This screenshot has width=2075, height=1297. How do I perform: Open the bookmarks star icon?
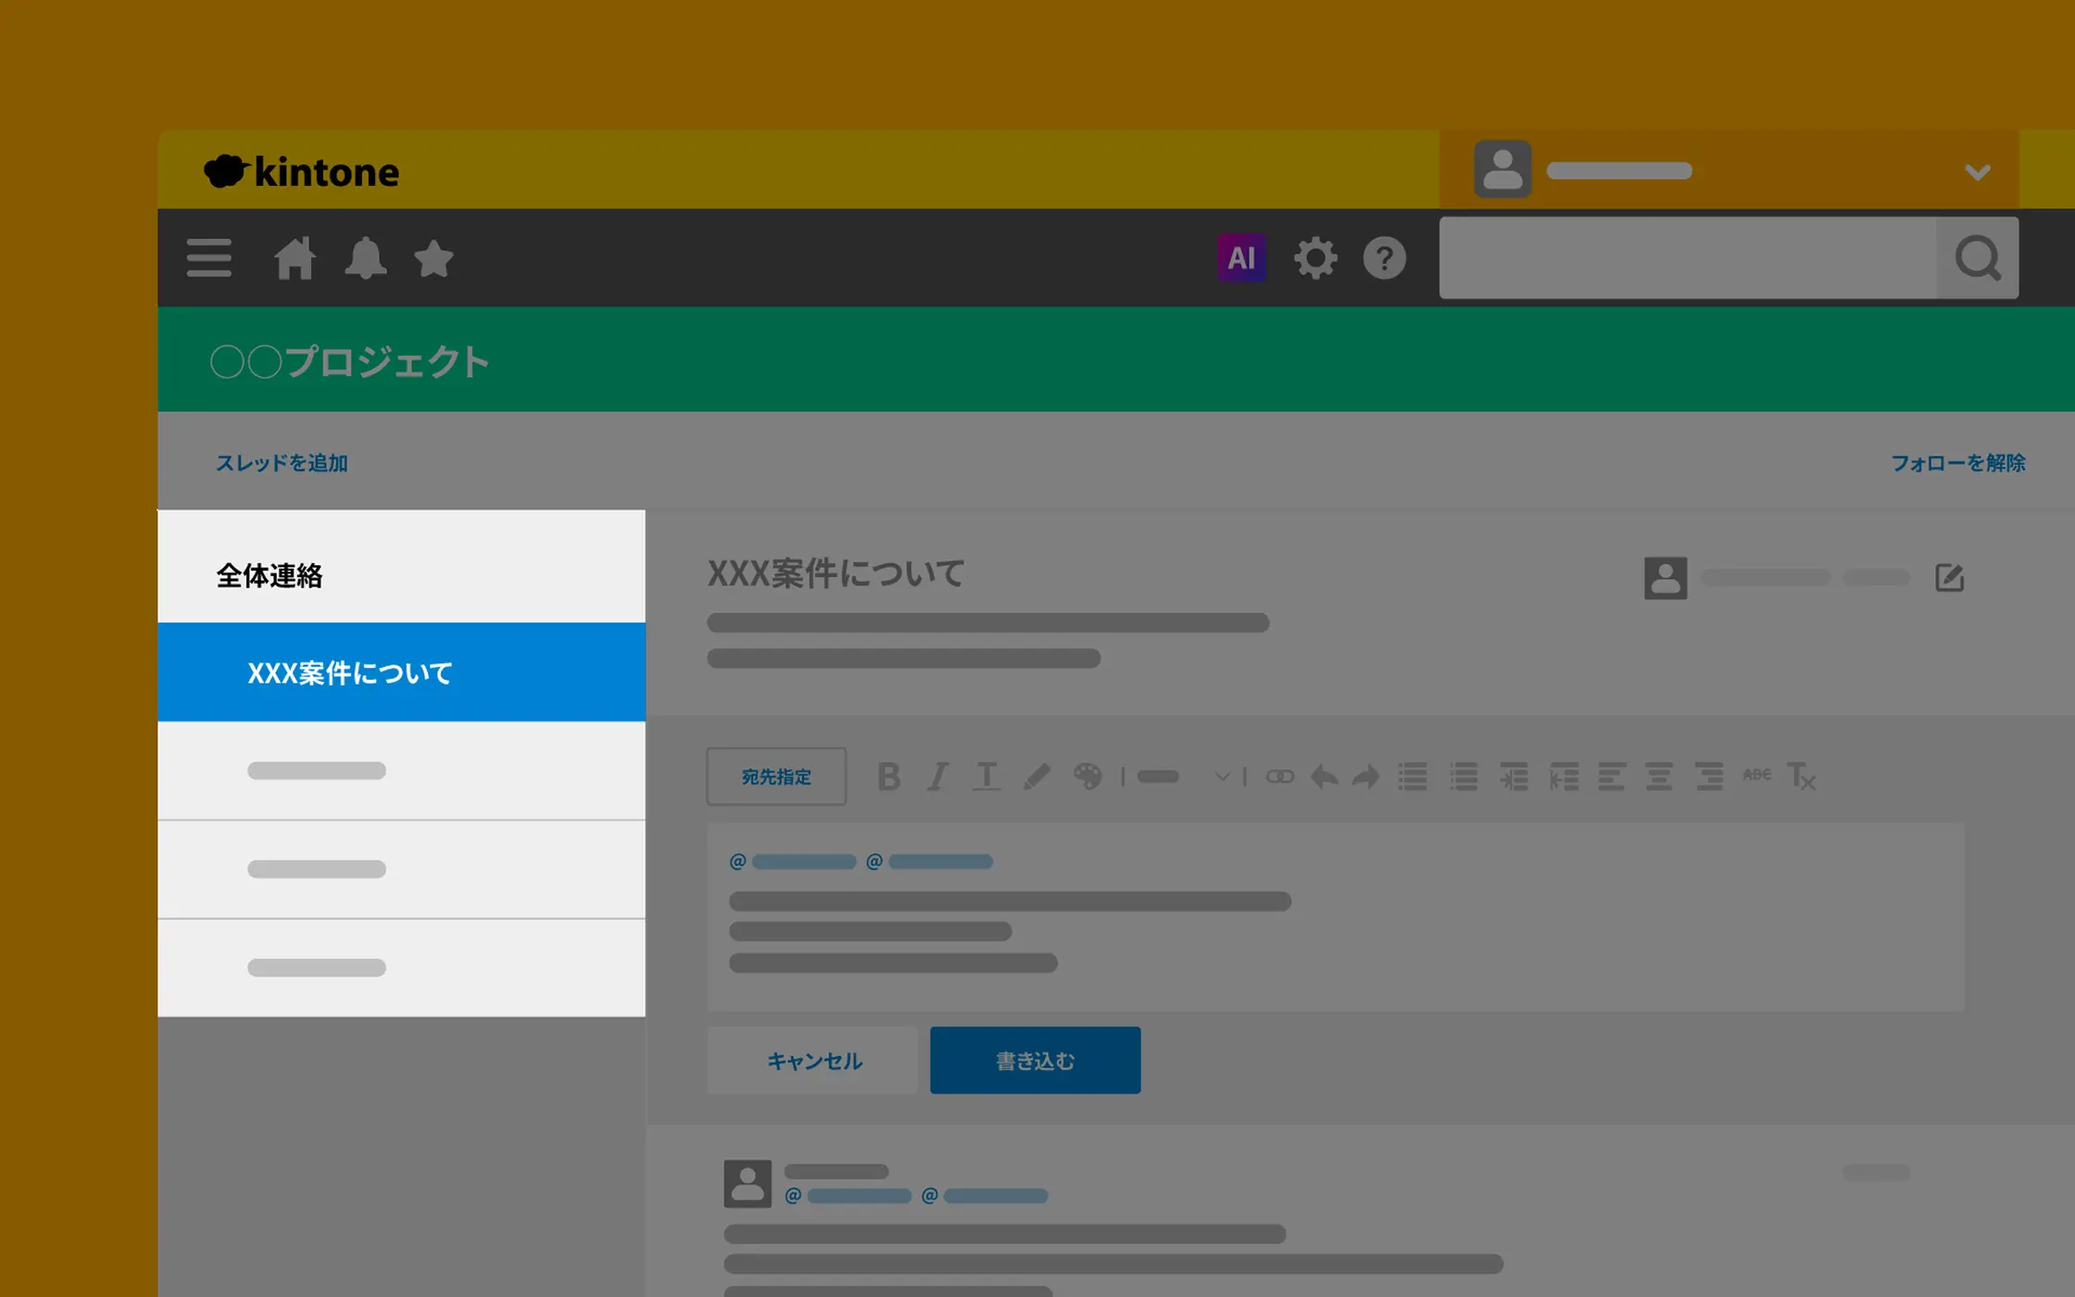point(434,258)
